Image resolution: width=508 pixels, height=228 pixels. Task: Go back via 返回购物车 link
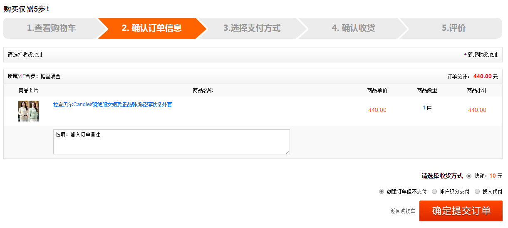tap(403, 211)
